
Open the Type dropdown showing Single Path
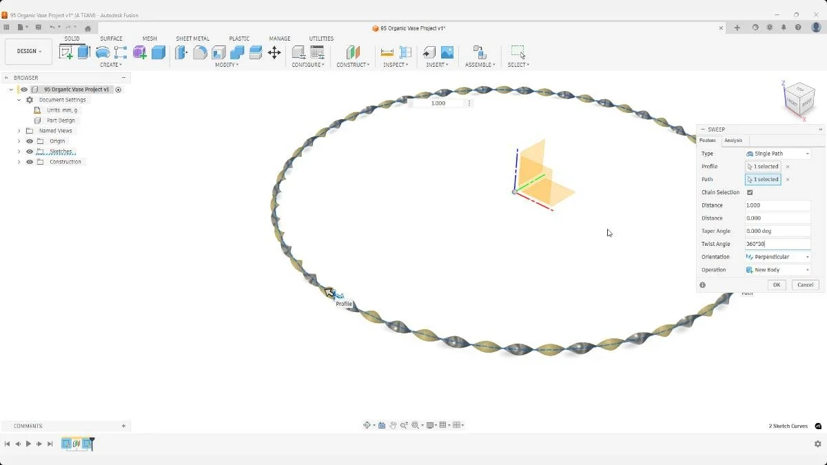pos(777,153)
